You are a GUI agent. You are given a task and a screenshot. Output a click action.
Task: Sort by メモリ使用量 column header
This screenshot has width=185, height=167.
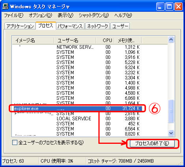coord(128,40)
